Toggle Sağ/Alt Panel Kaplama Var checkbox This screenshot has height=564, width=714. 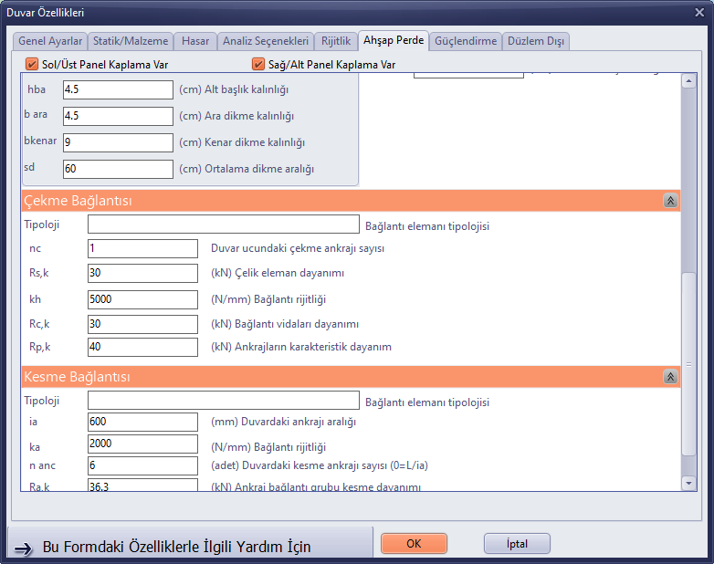pos(258,64)
